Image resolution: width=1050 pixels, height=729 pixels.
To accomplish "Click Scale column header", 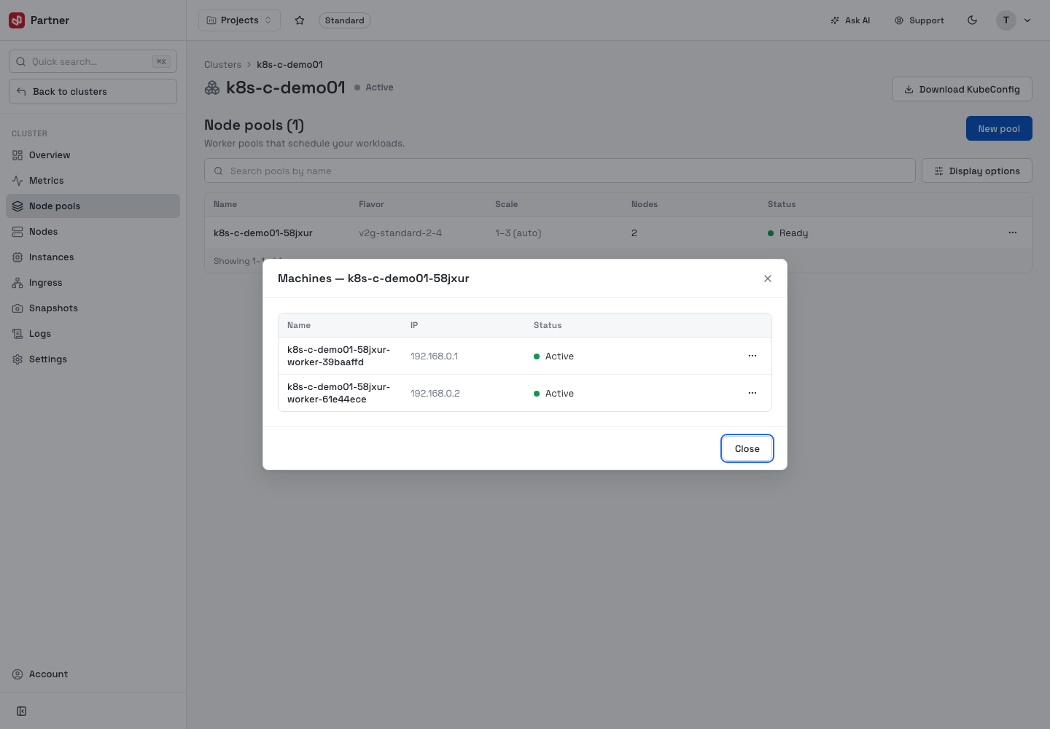I will (506, 204).
